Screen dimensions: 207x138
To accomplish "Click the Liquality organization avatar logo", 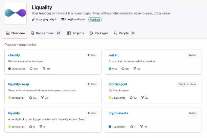I will pos(16,13).
